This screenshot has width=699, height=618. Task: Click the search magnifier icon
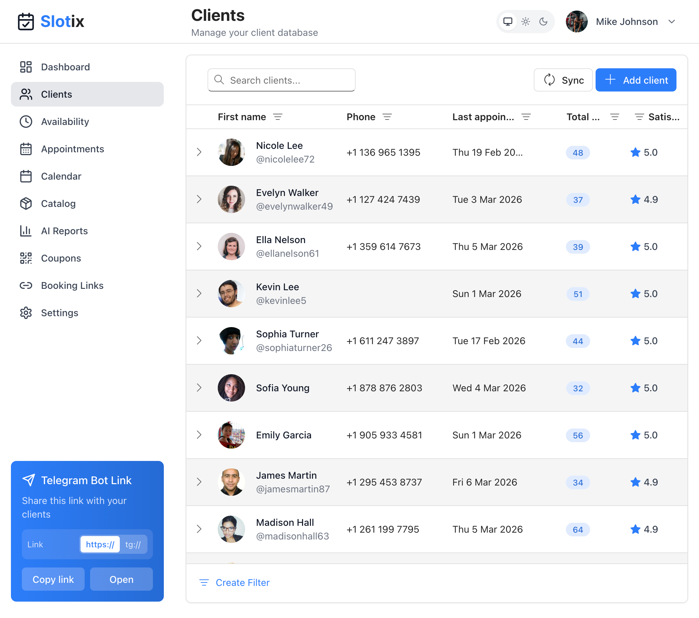click(219, 80)
